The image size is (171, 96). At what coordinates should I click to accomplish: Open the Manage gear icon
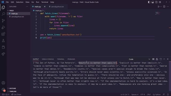(x=3, y=90)
